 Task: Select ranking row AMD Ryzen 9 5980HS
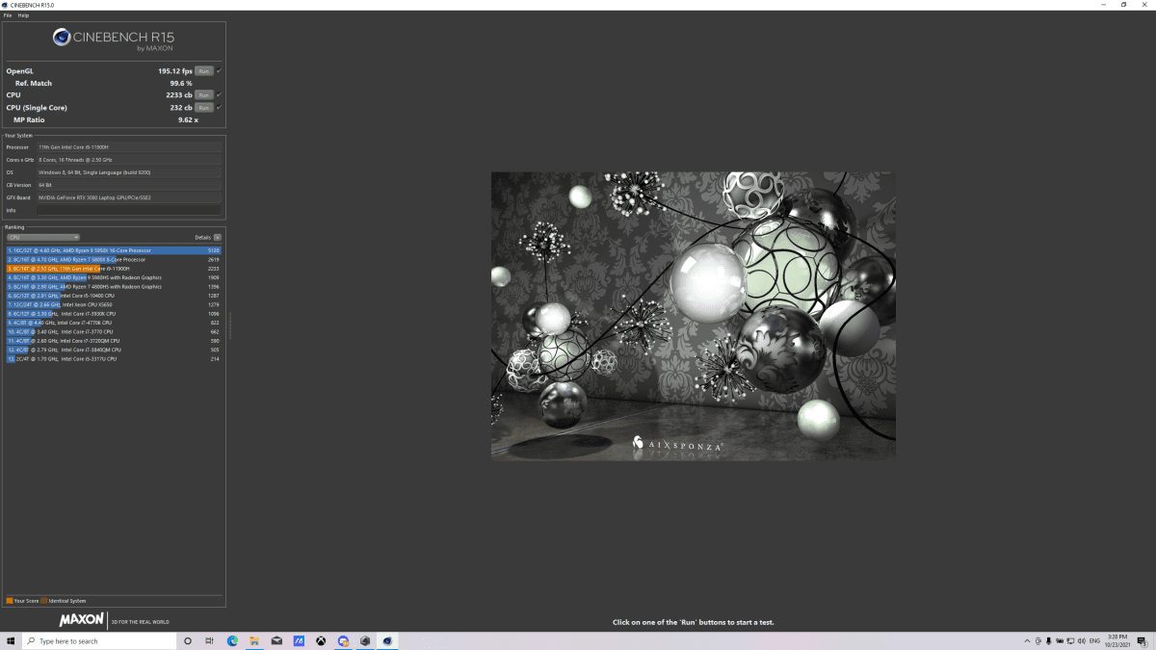[114, 277]
